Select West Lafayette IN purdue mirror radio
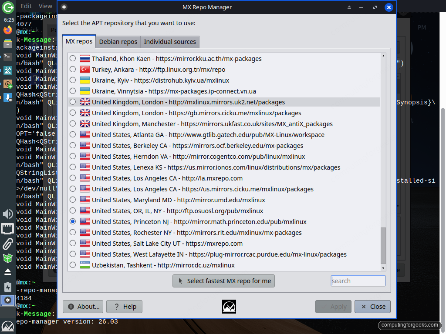446x334 pixels. click(73, 254)
